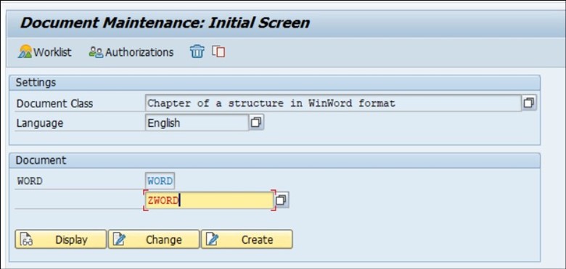The image size is (566, 269).
Task: Select the Language field showing English
Action: (x=197, y=123)
